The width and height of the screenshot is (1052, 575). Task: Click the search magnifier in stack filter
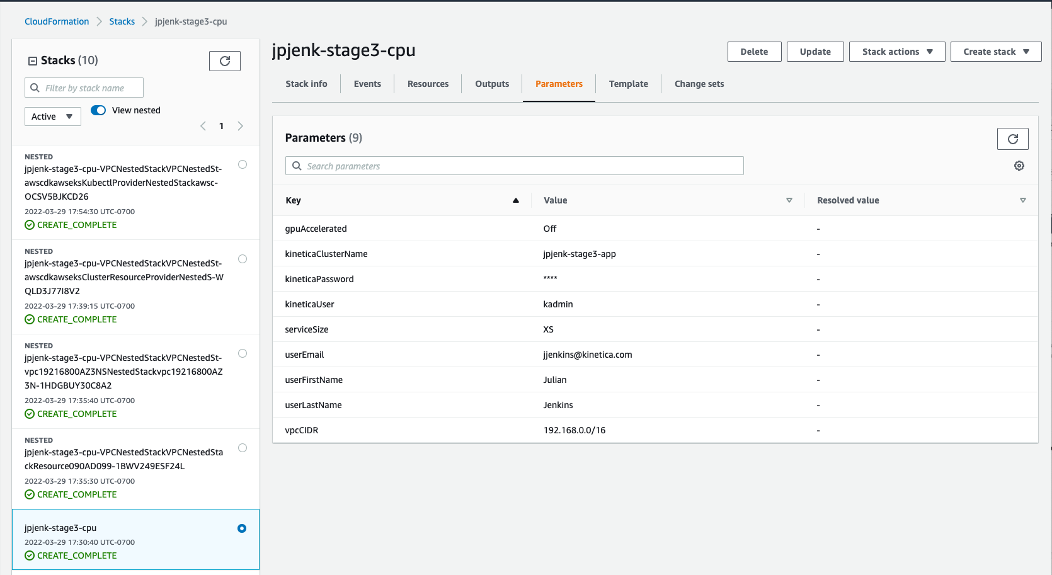pos(35,88)
